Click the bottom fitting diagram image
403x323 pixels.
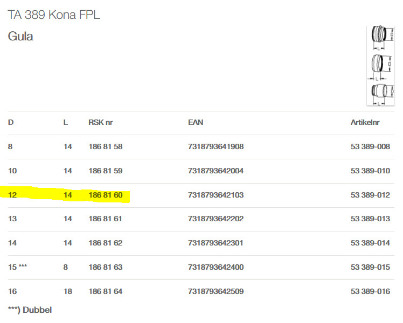click(x=380, y=93)
